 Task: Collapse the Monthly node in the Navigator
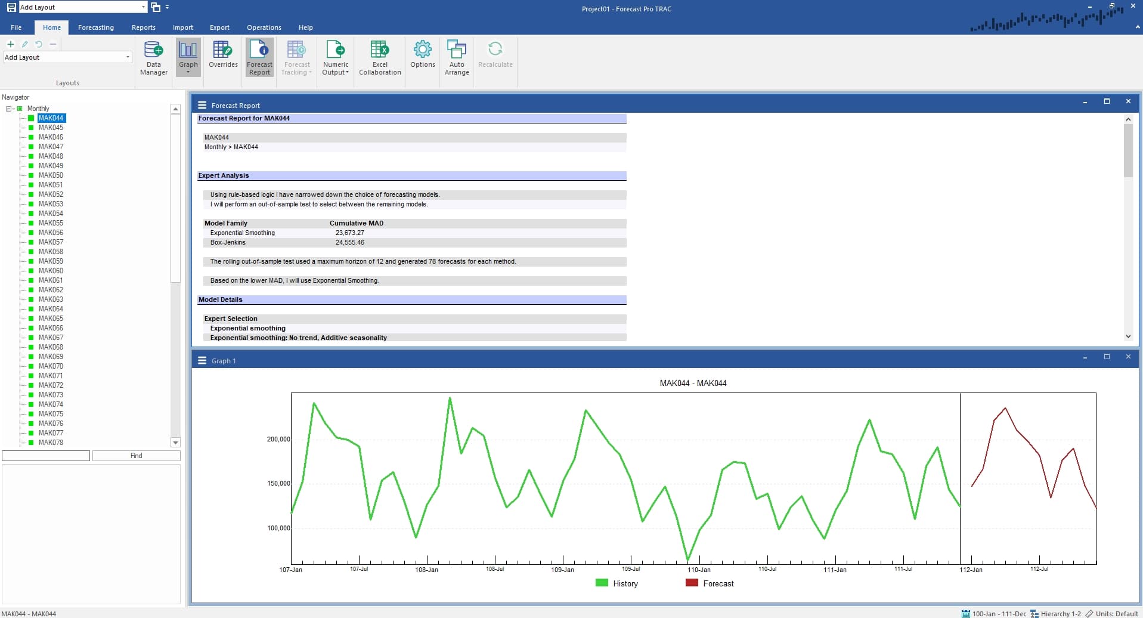point(8,108)
